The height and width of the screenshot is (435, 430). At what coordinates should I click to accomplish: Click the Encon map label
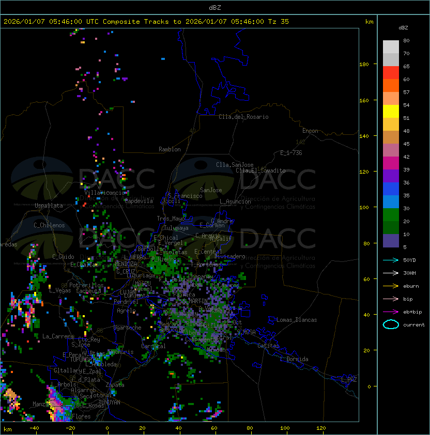pyautogui.click(x=310, y=131)
